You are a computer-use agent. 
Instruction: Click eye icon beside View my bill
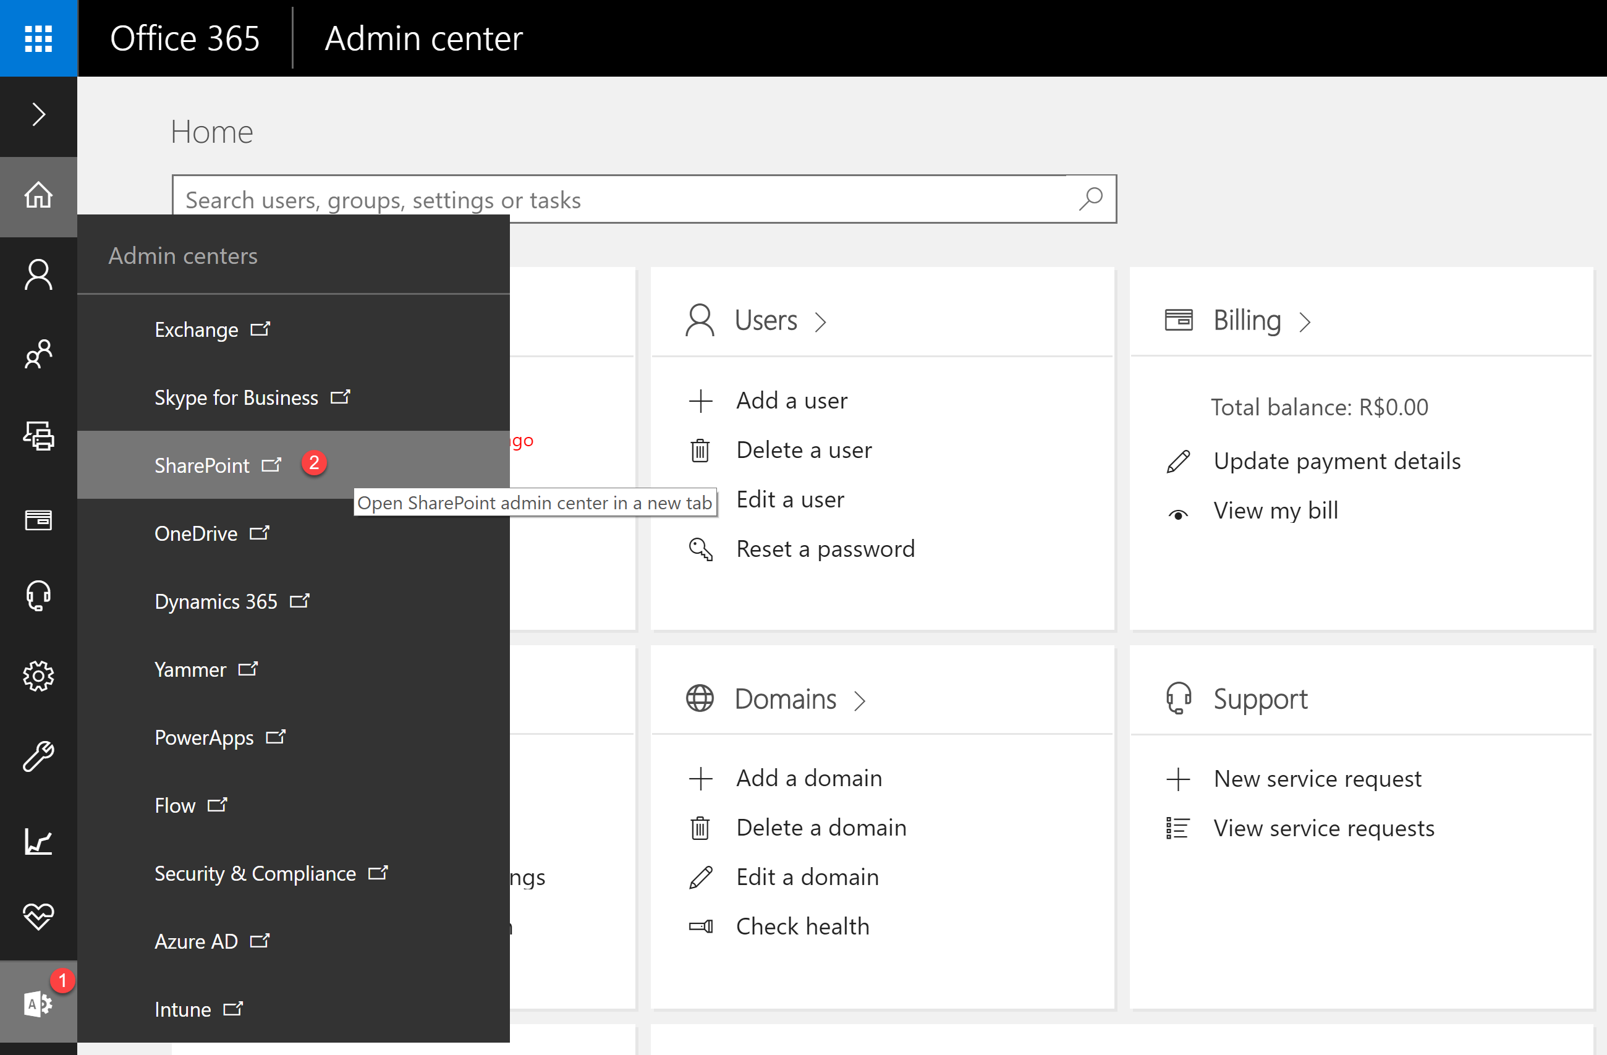pyautogui.click(x=1178, y=514)
